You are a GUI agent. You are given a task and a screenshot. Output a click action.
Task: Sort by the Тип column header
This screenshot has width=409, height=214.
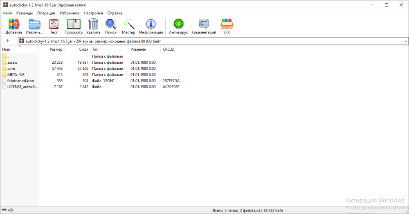point(109,49)
